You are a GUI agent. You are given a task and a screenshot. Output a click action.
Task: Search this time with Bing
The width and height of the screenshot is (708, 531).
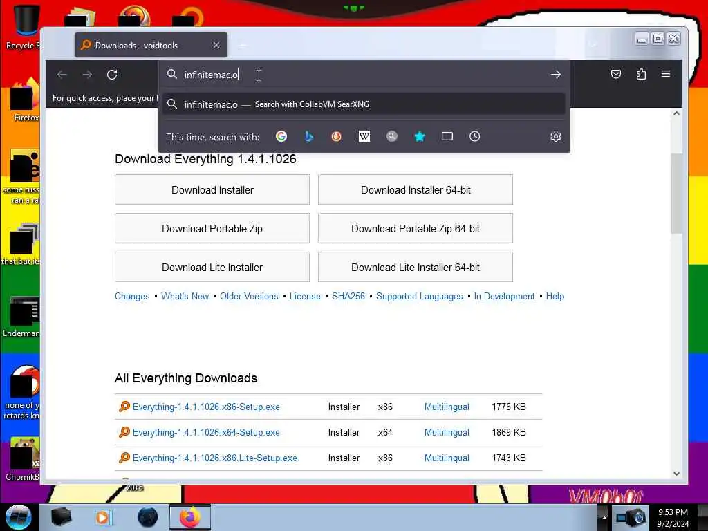(x=309, y=136)
